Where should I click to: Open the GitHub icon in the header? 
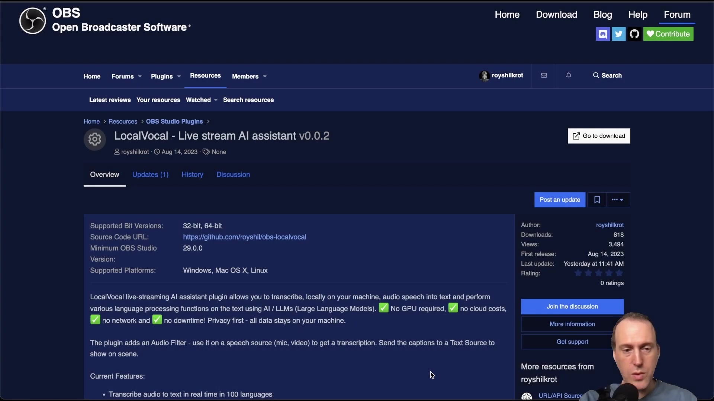tap(634, 34)
